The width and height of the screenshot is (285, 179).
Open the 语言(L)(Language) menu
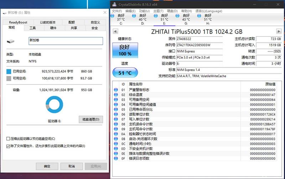click(x=209, y=11)
